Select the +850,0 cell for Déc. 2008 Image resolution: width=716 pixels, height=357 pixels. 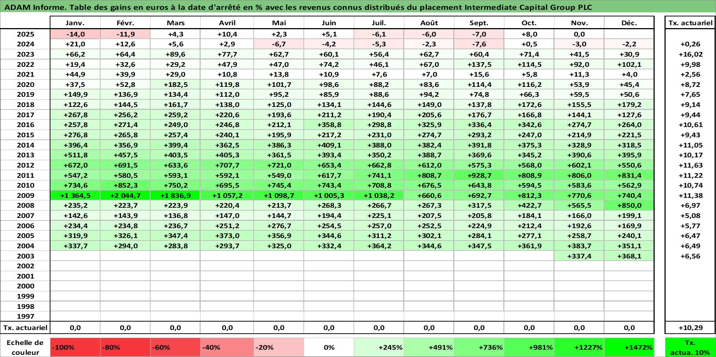point(629,206)
